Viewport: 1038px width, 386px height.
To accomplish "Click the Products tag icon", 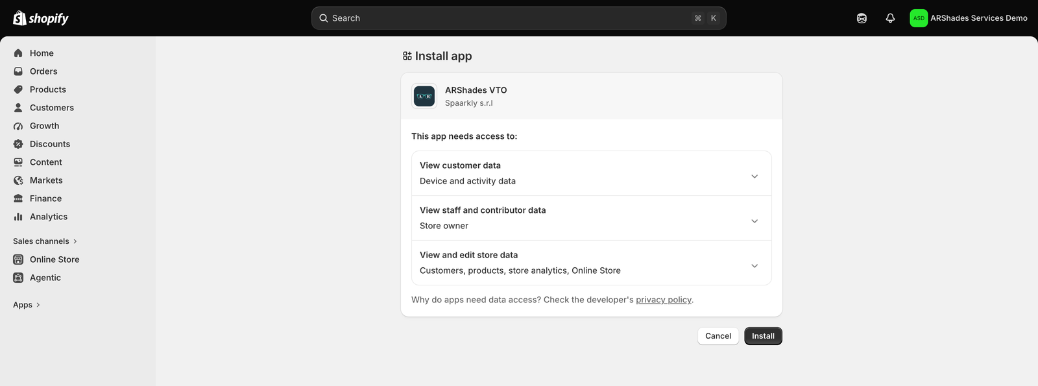I will pyautogui.click(x=18, y=90).
